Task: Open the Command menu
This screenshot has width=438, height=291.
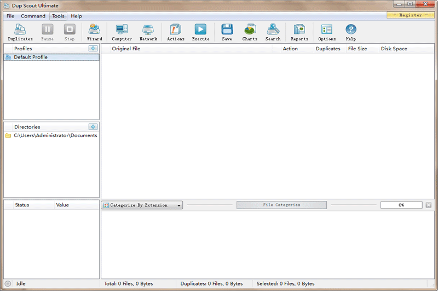Action: (x=33, y=16)
